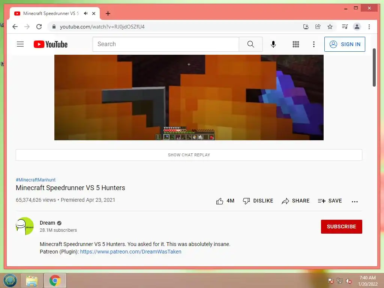This screenshot has height=288, width=384.
Task: Focus the address bar URL
Action: [102, 27]
